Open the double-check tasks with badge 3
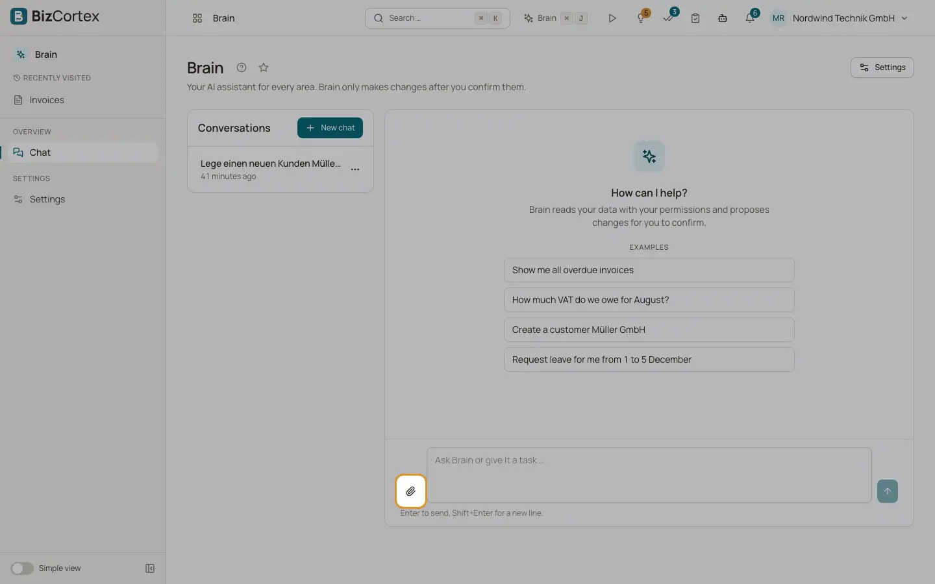The image size is (935, 584). point(668,18)
